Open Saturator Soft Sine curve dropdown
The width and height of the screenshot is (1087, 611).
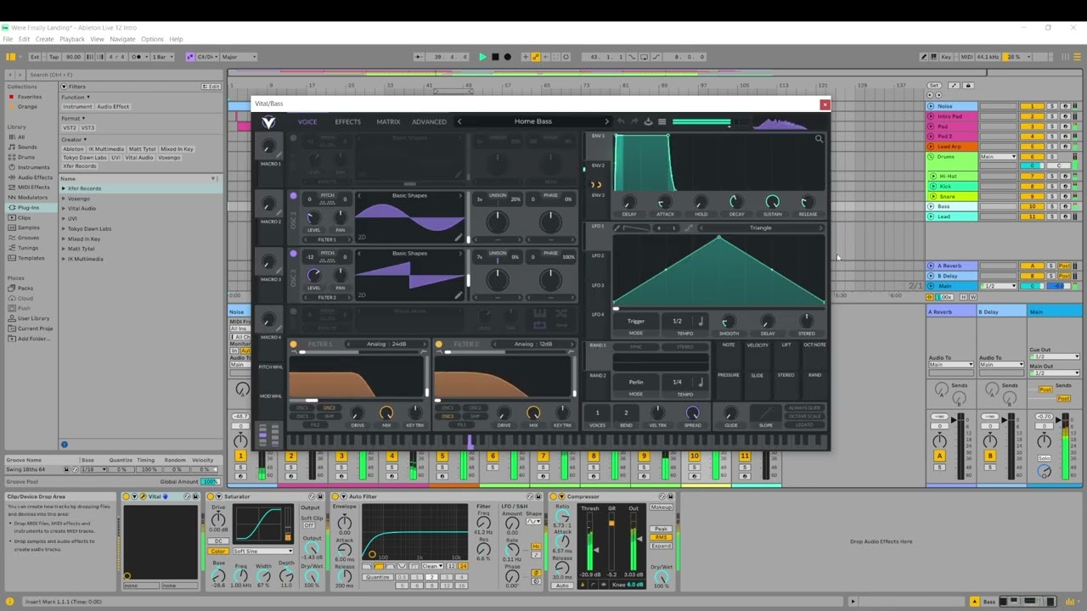(x=262, y=552)
